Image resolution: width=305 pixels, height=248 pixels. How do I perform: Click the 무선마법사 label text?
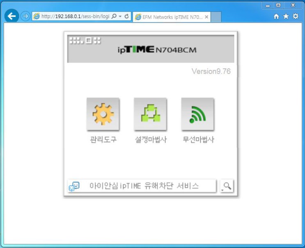198,139
